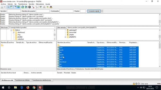Open the volume control in system tray

(141, 87)
